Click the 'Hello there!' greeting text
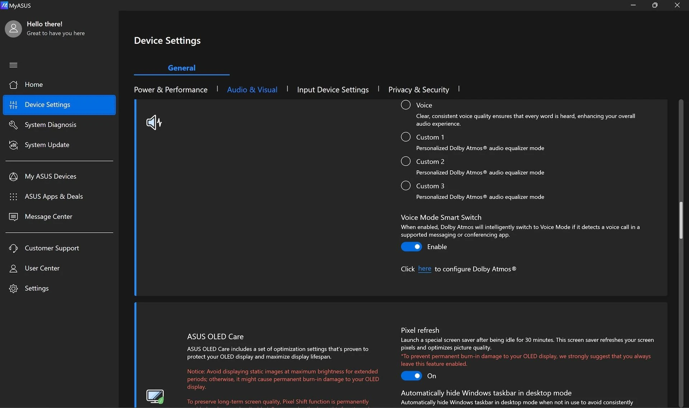The width and height of the screenshot is (689, 408). coord(44,24)
